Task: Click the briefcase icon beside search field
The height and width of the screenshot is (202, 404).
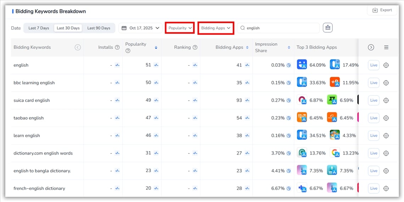Action: click(327, 28)
